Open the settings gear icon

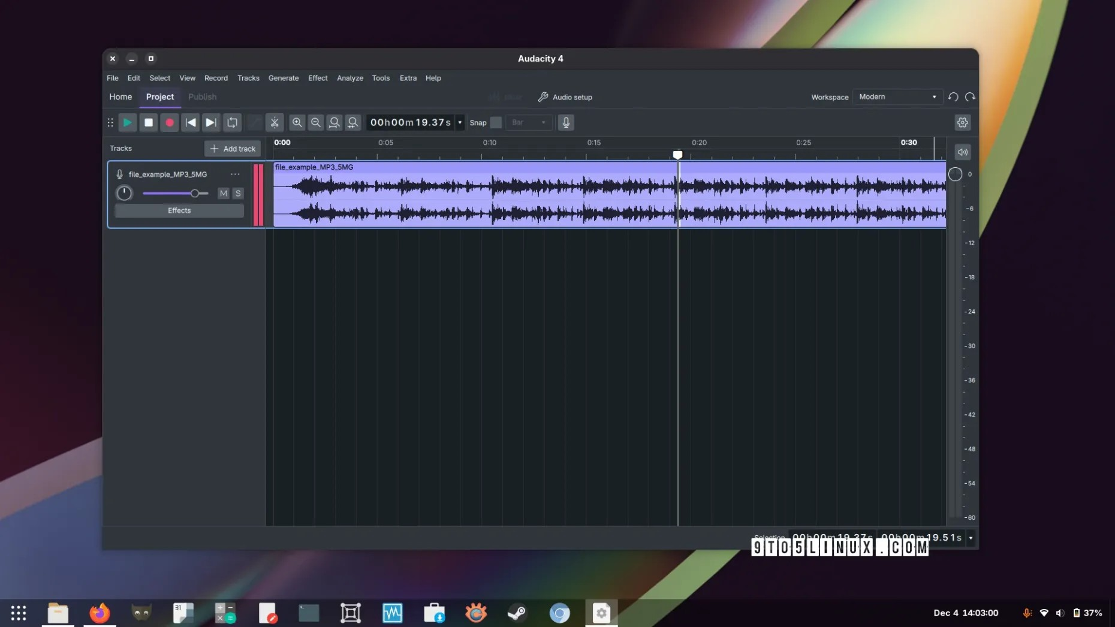(x=962, y=122)
